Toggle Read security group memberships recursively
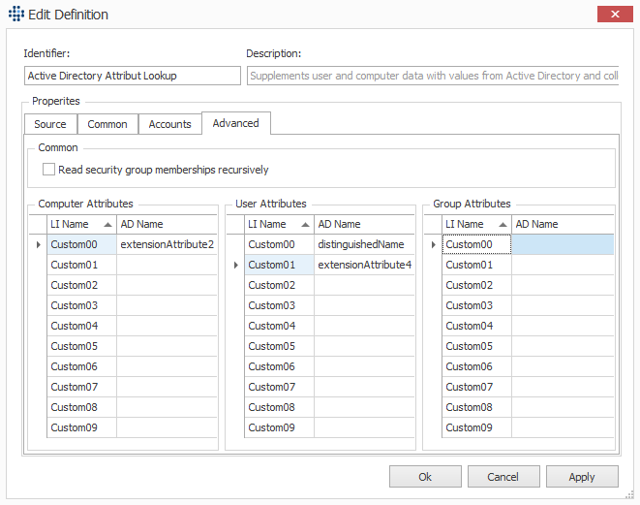This screenshot has height=505, width=640. (x=48, y=170)
